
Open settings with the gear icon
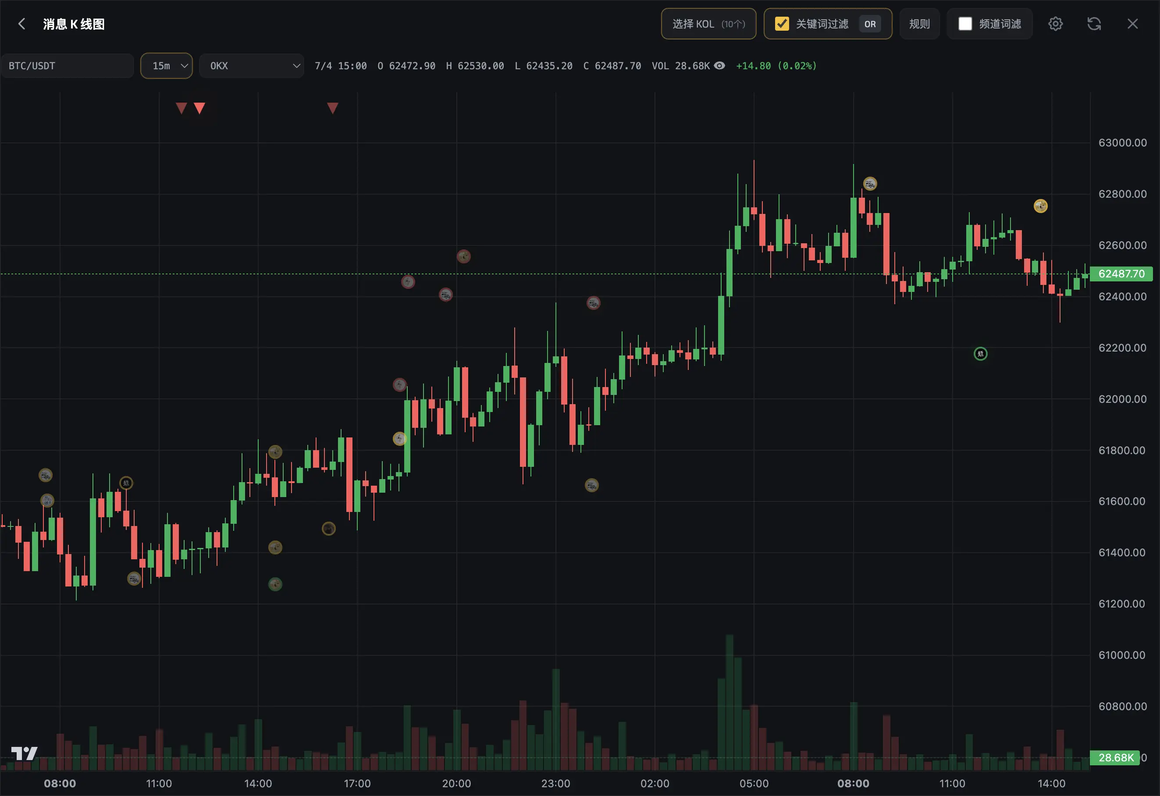point(1055,24)
